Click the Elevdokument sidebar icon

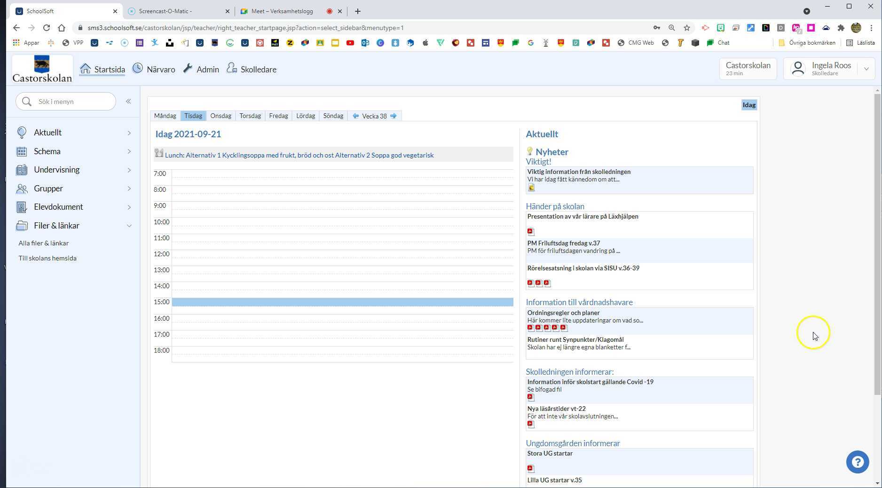pyautogui.click(x=21, y=207)
